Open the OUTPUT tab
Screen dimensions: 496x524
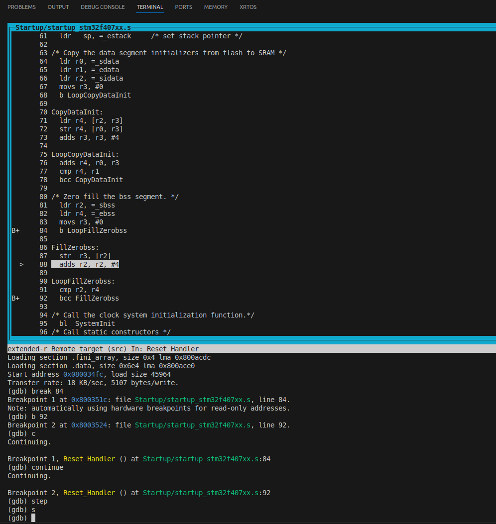pyautogui.click(x=58, y=7)
